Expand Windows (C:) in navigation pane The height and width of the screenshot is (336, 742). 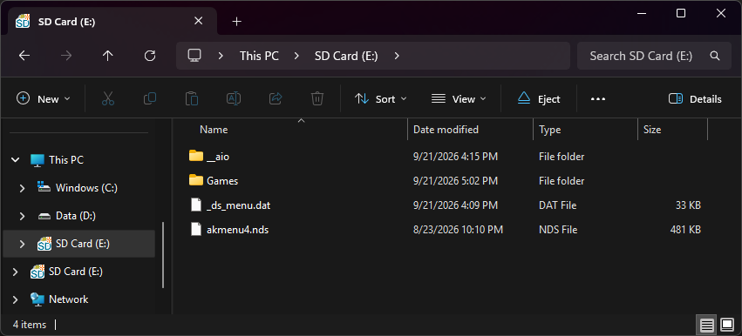pyautogui.click(x=22, y=188)
